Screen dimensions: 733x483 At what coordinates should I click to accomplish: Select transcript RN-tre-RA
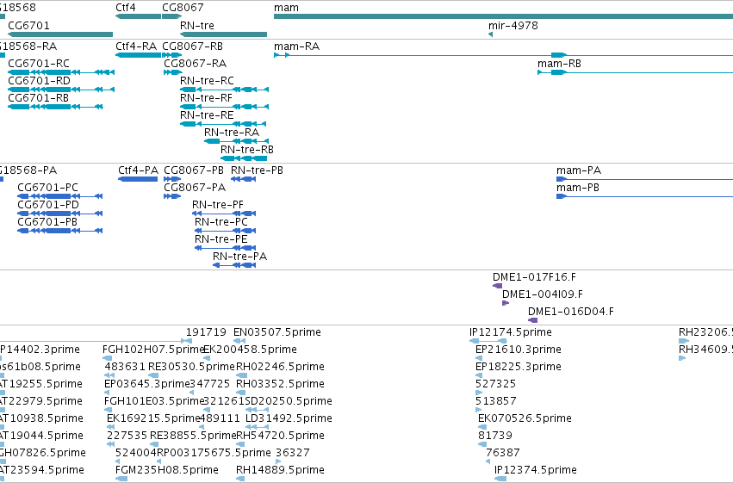[x=232, y=133]
